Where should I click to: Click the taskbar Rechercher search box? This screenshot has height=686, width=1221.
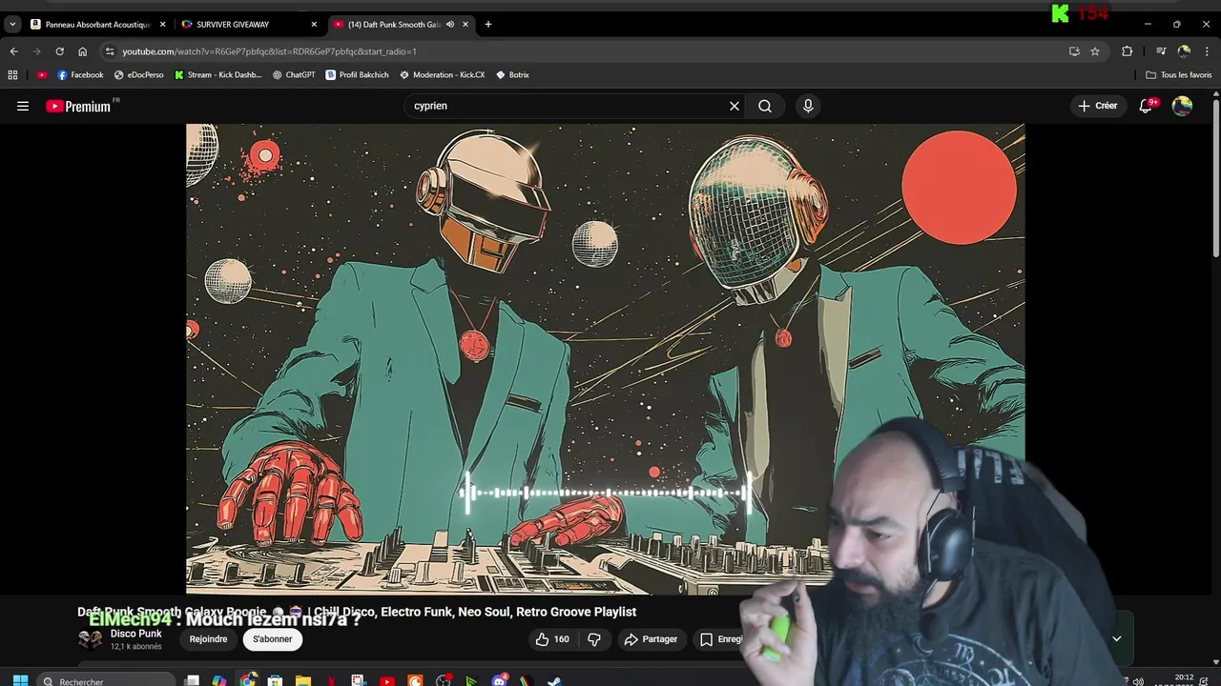108,680
